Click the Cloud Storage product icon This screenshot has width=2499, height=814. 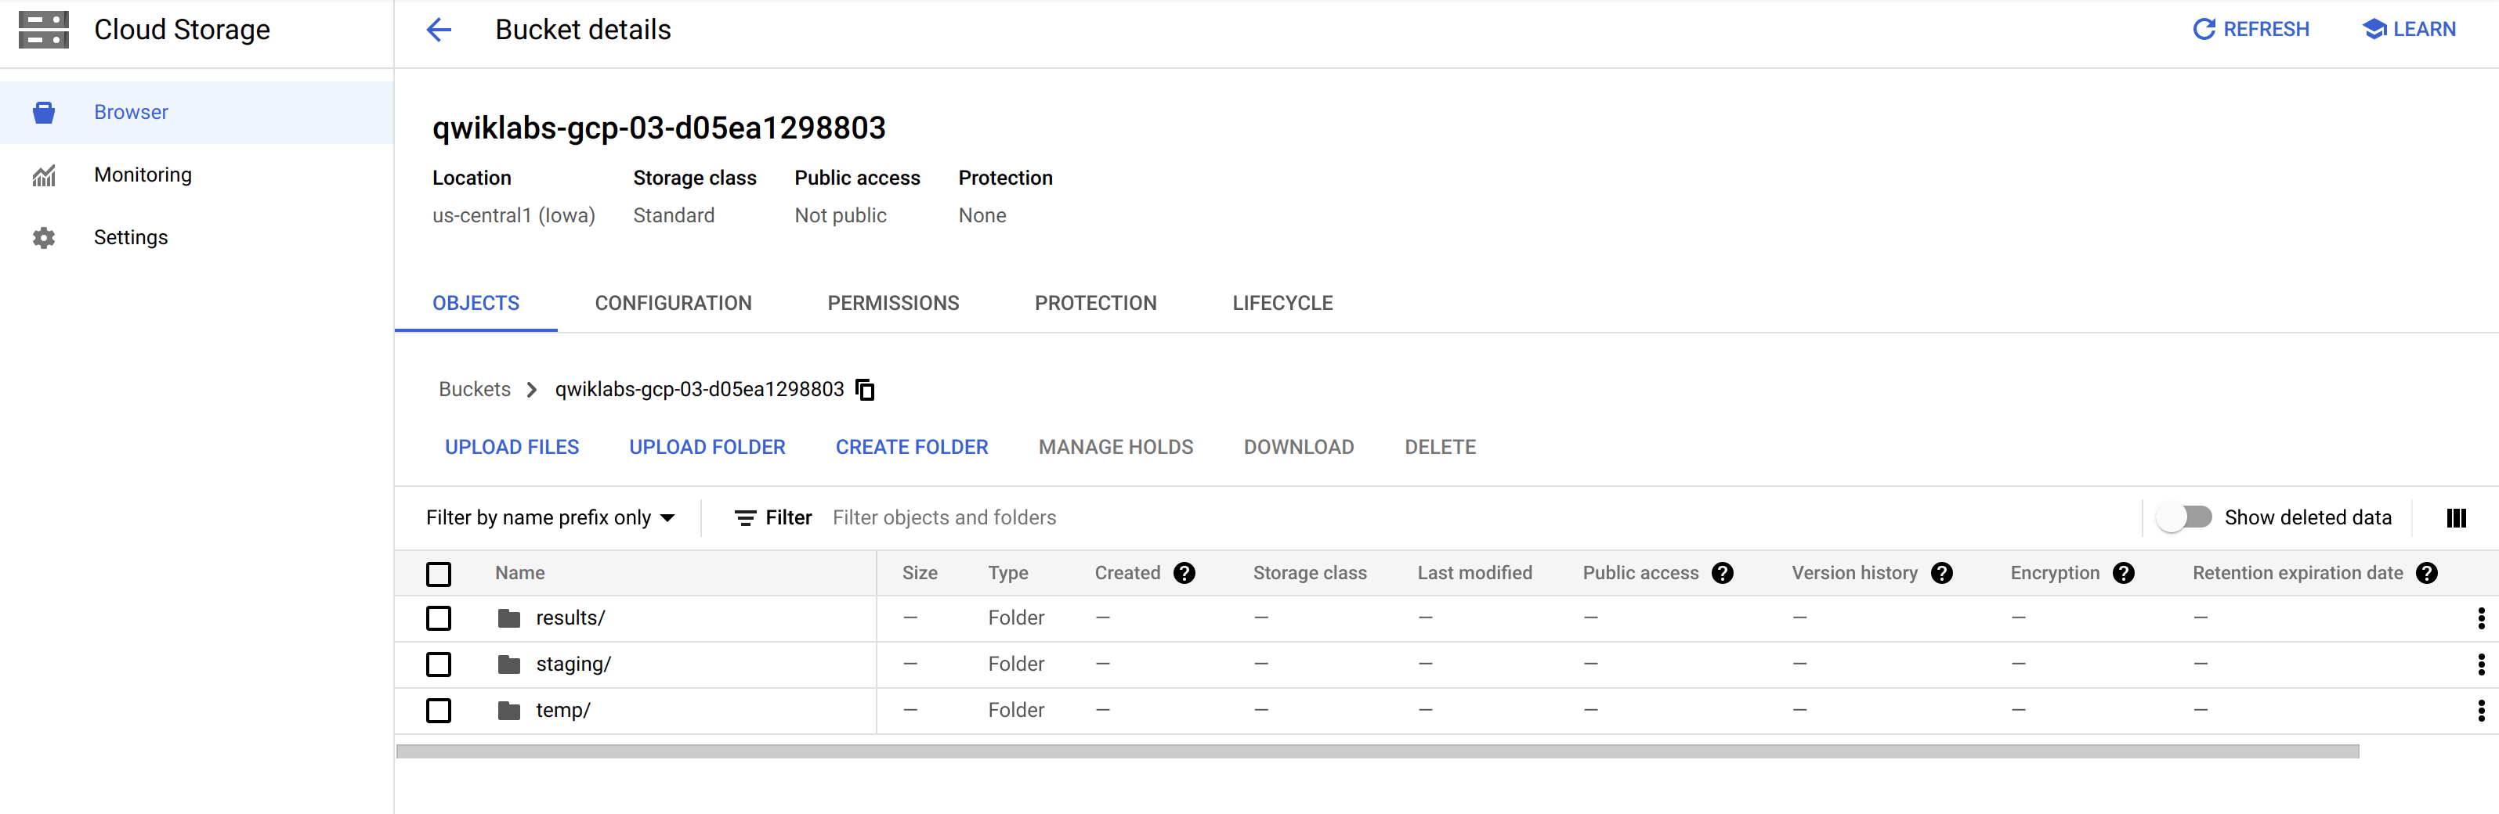[x=44, y=30]
